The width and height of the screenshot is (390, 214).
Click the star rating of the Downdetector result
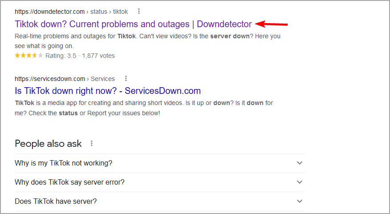pyautogui.click(x=29, y=56)
